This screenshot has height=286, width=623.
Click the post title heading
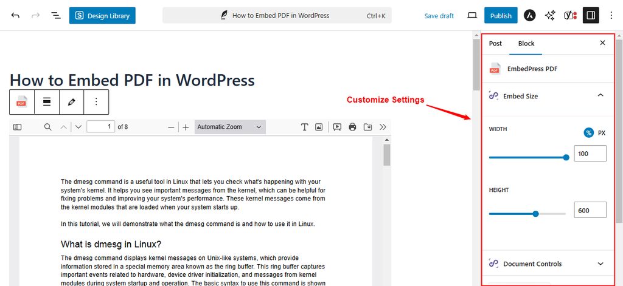click(132, 80)
